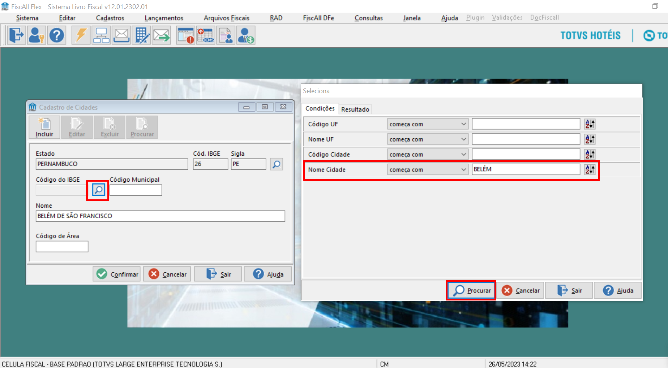The width and height of the screenshot is (668, 368).
Task: Click the lightning bolt toolbar icon
Action: (x=81, y=35)
